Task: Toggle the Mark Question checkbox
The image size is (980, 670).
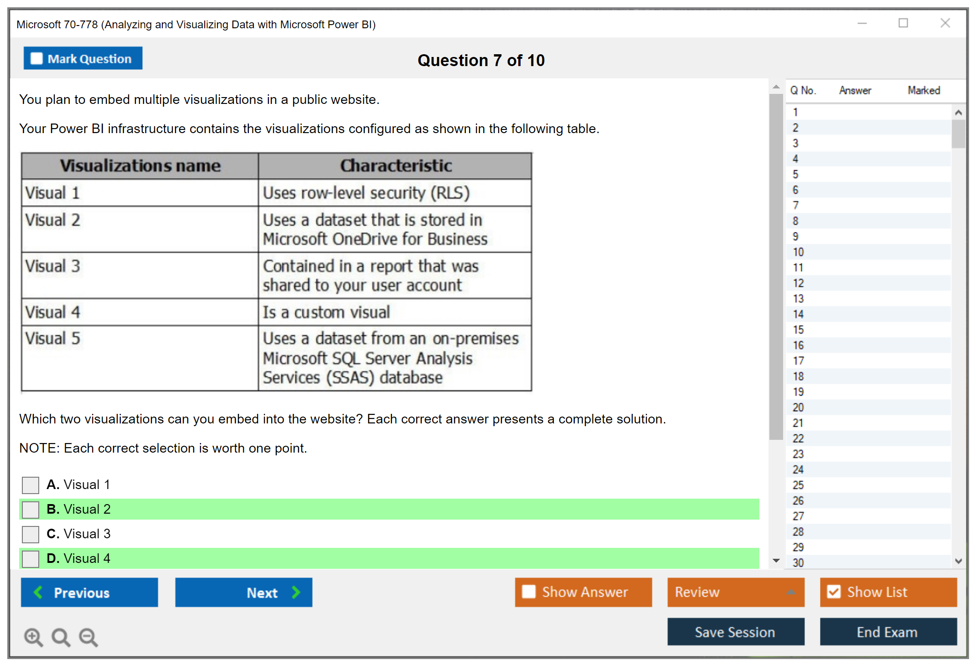Action: (36, 59)
